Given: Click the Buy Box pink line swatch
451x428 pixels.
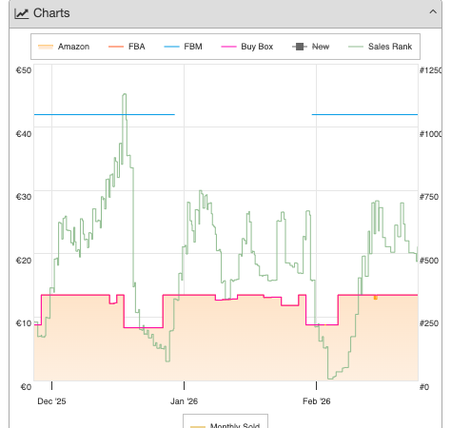Looking at the screenshot, I should pos(228,47).
